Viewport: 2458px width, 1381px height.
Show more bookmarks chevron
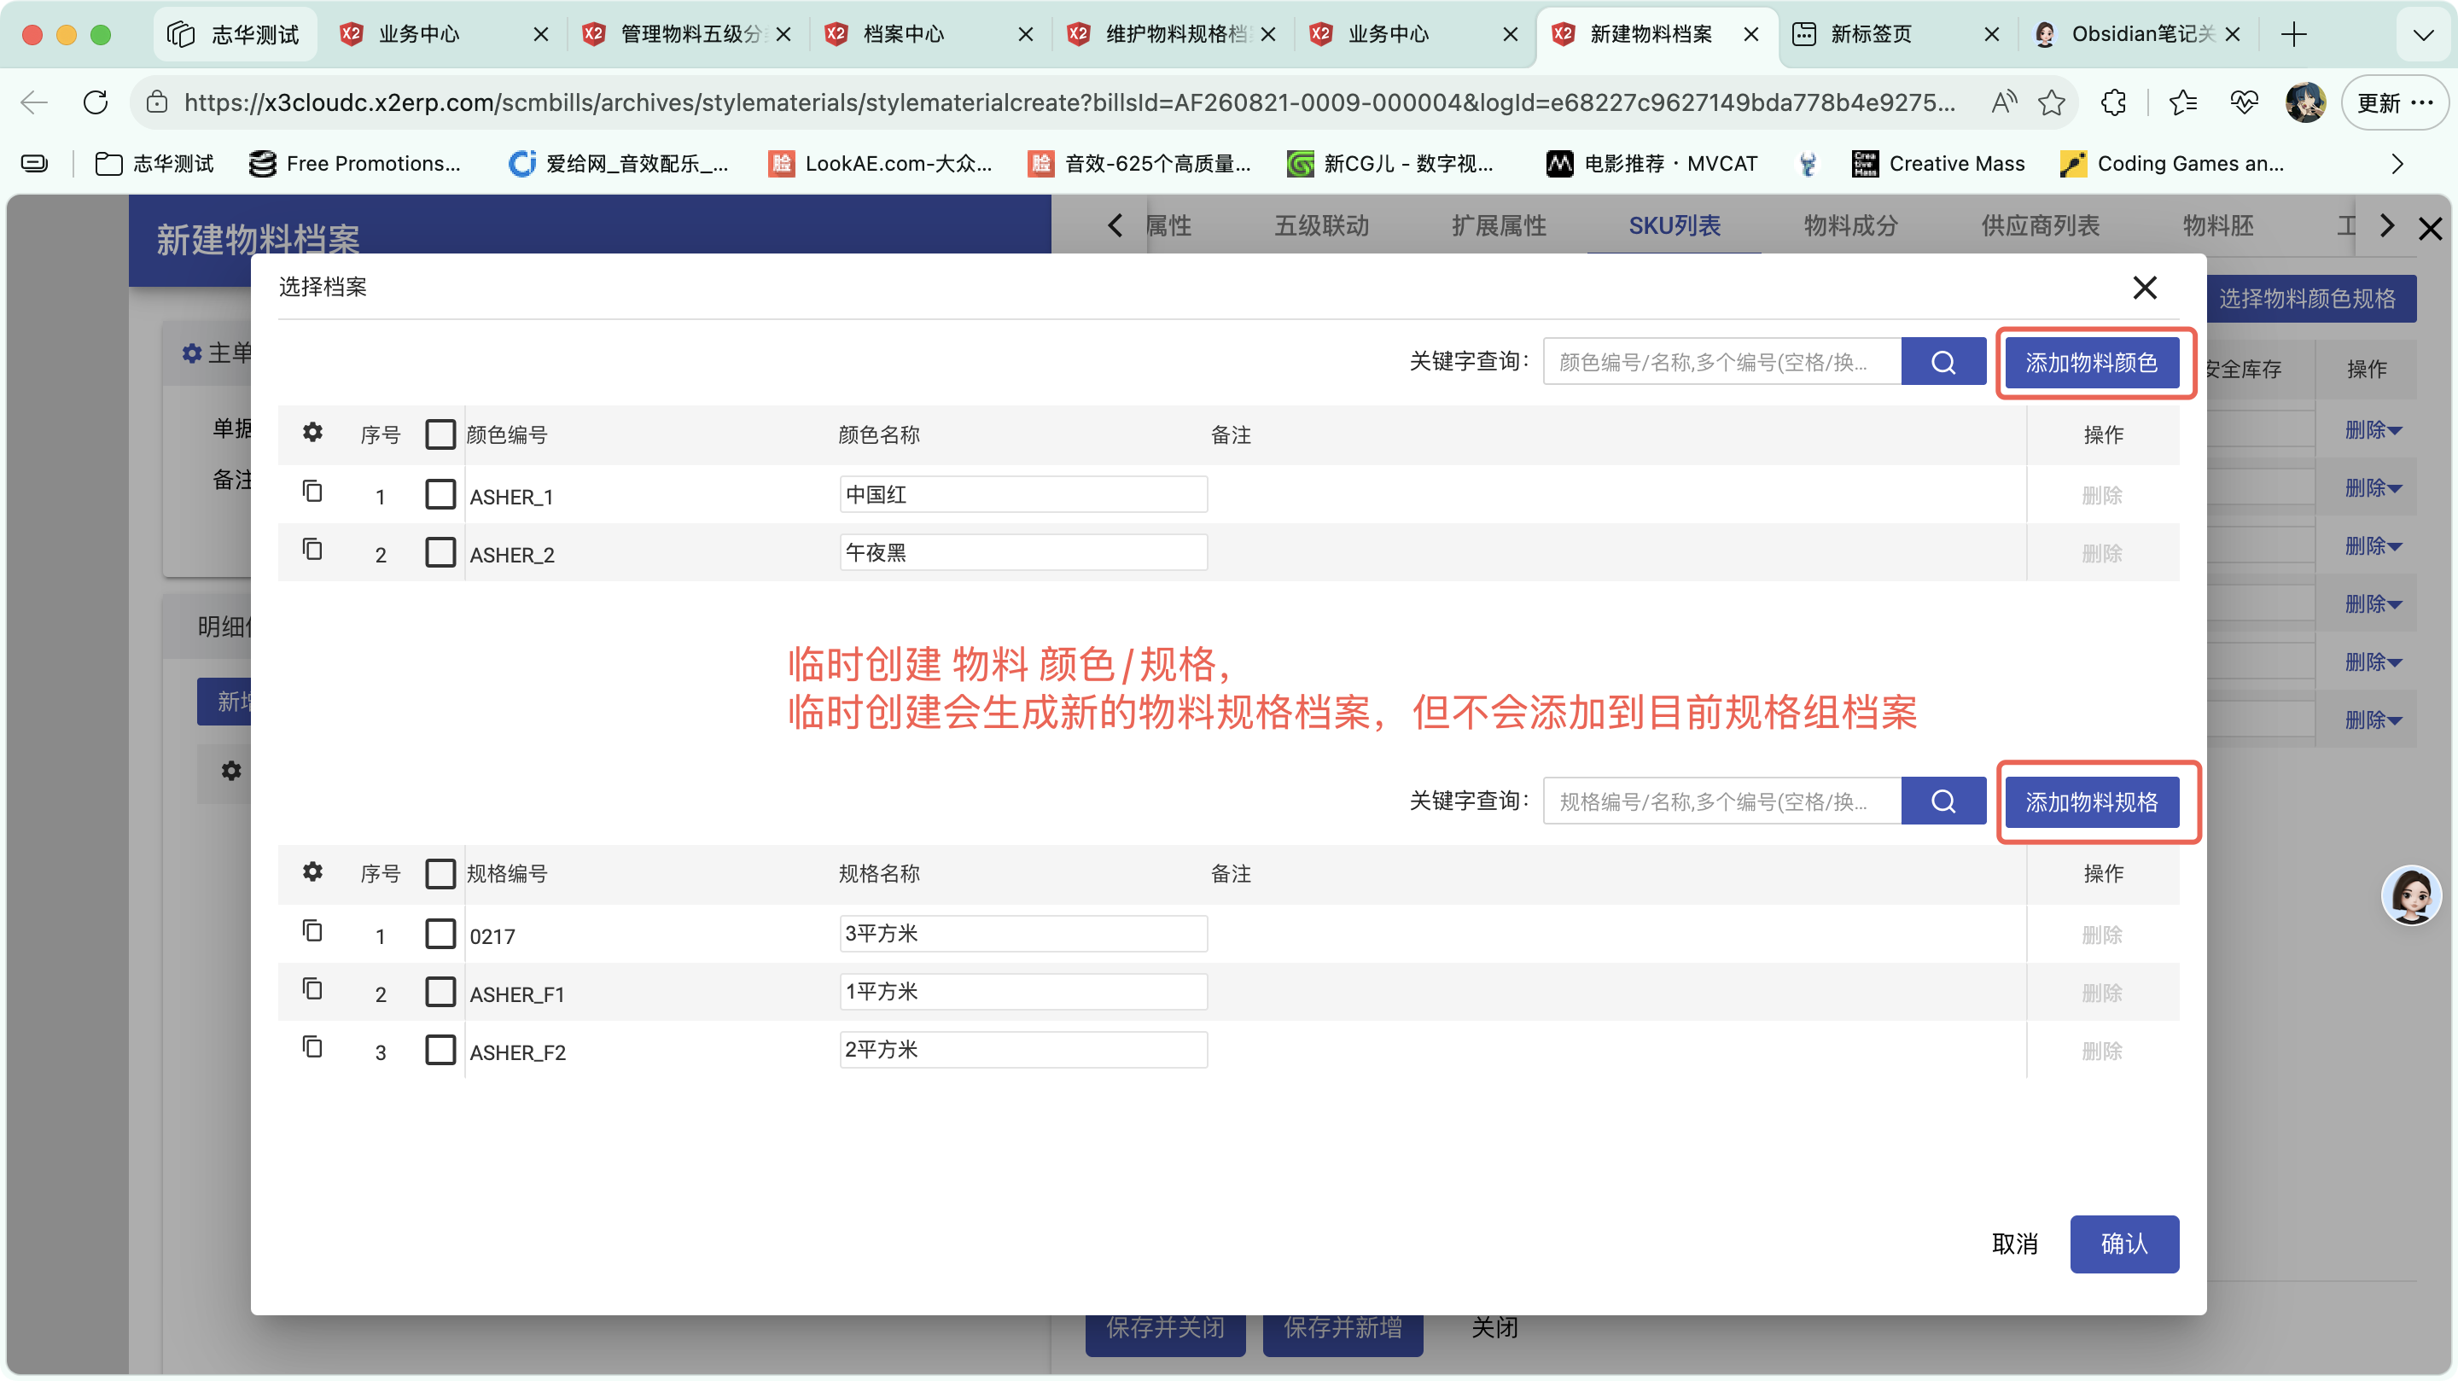[x=2397, y=164]
